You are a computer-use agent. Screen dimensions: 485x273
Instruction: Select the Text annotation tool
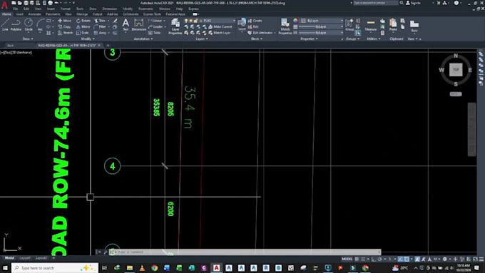pyautogui.click(x=126, y=25)
